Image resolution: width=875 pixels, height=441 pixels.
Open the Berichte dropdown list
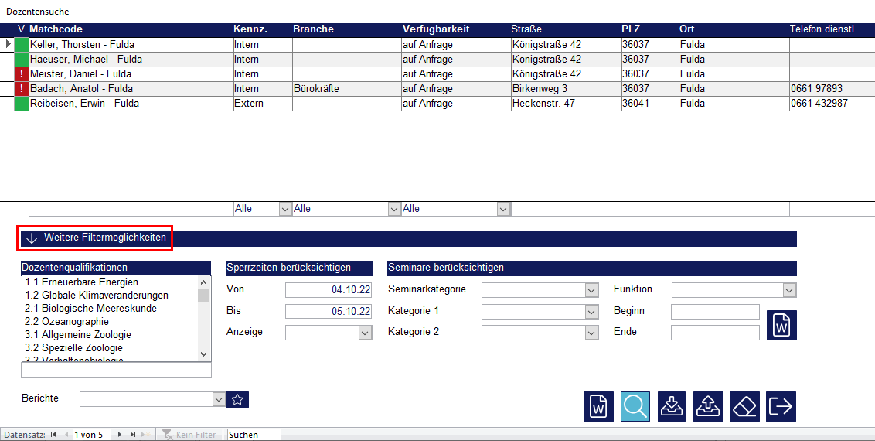point(218,399)
